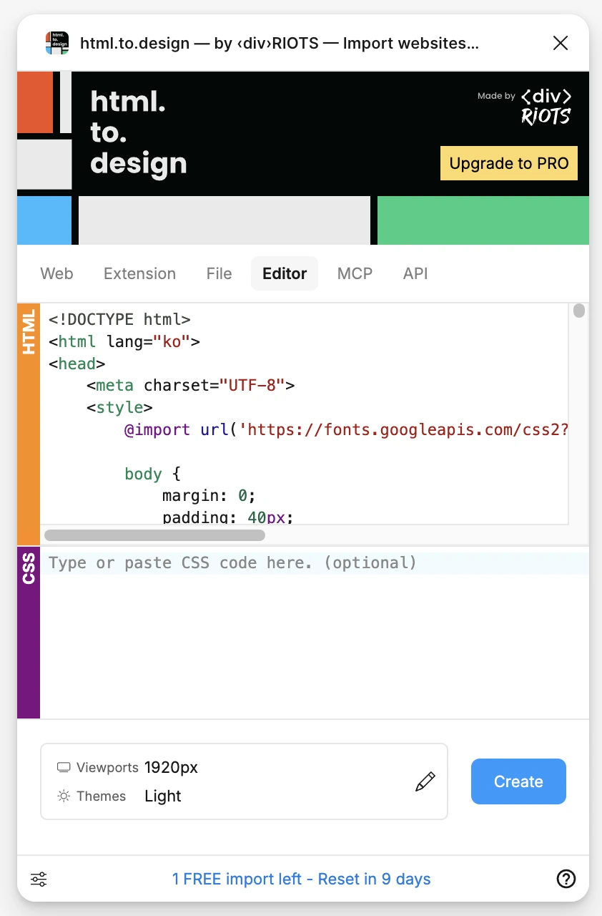Click the <style> tag line

coord(119,407)
